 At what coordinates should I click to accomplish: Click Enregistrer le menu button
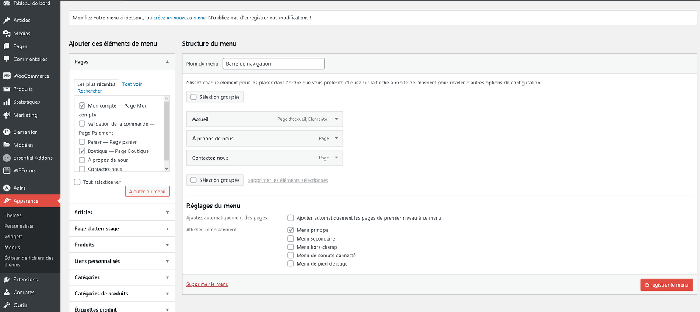pos(666,285)
